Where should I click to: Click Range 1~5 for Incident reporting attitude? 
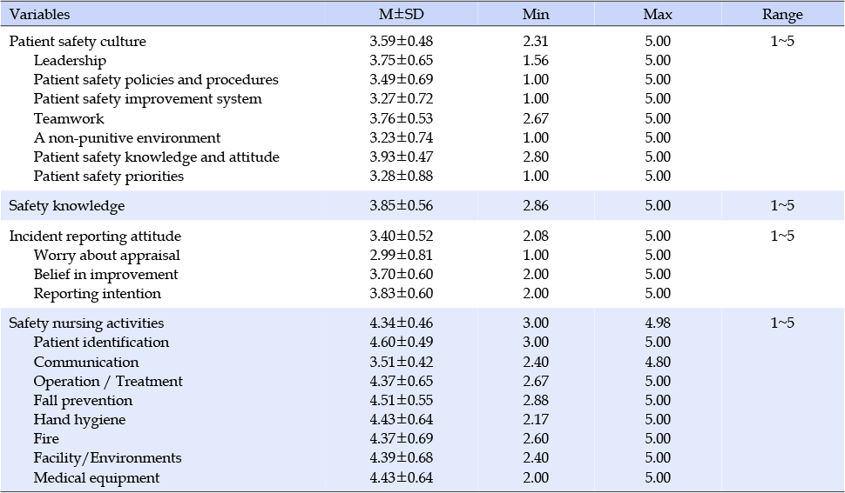[x=782, y=236]
